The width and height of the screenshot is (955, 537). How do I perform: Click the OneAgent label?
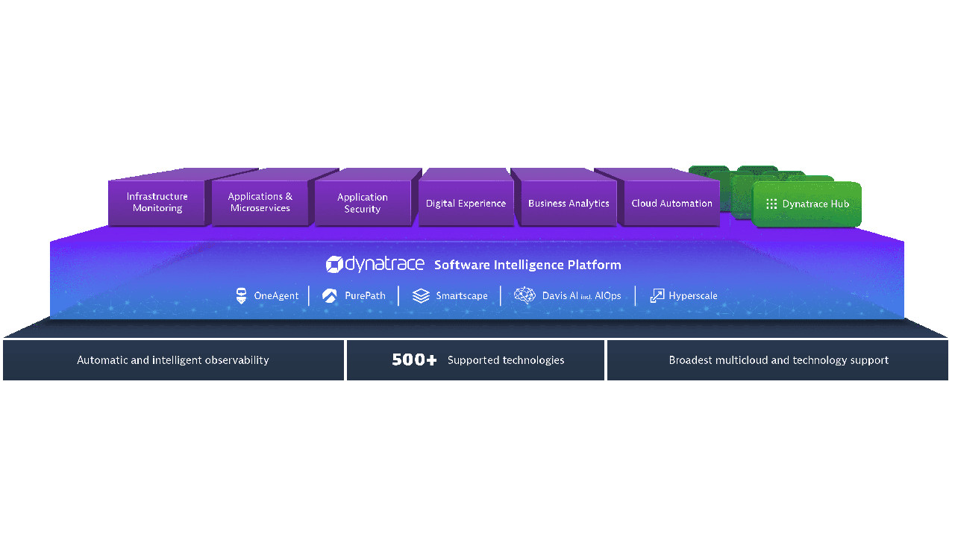point(276,296)
